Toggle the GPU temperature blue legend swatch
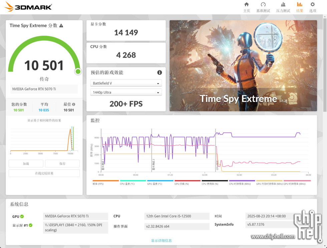 (x=160, y=181)
